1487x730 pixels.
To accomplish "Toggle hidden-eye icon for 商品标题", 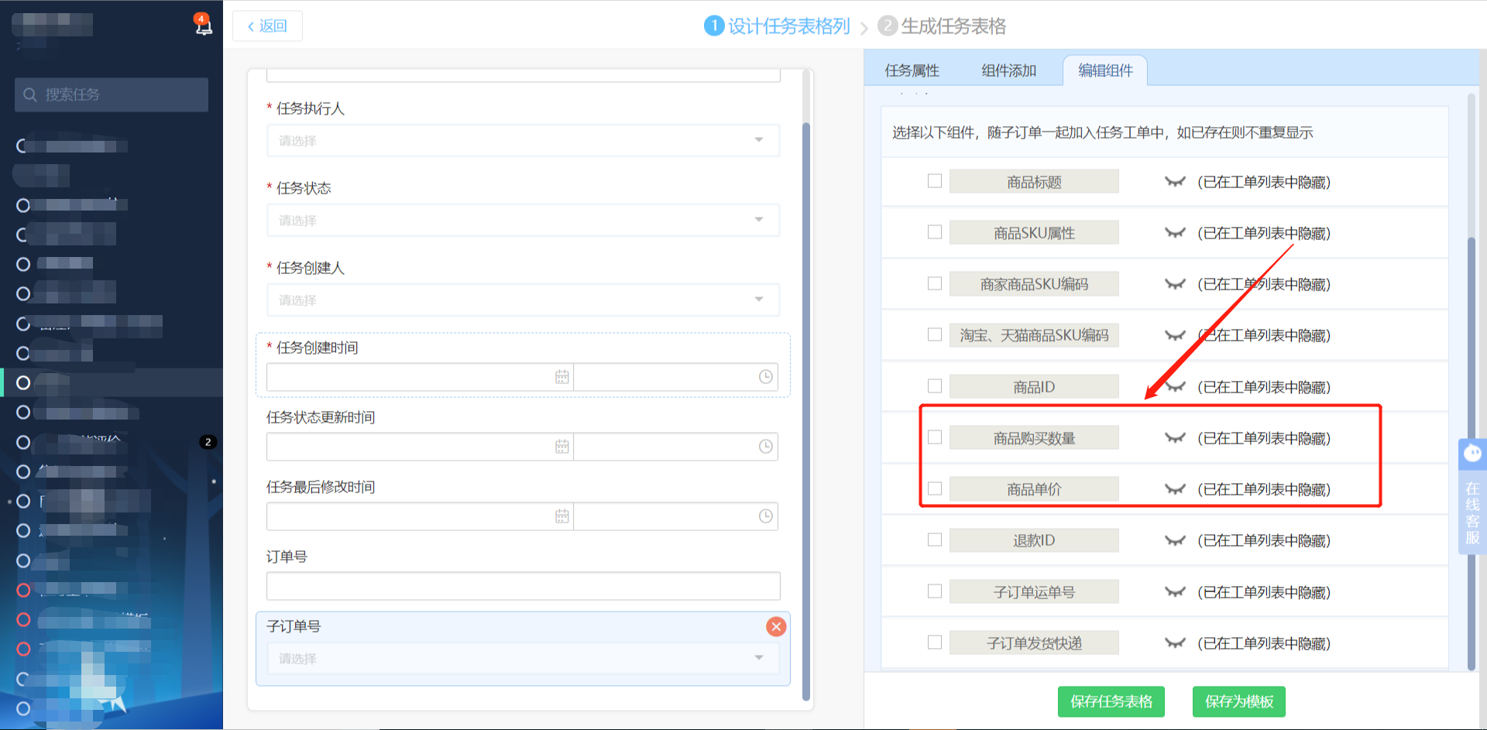I will (1175, 182).
